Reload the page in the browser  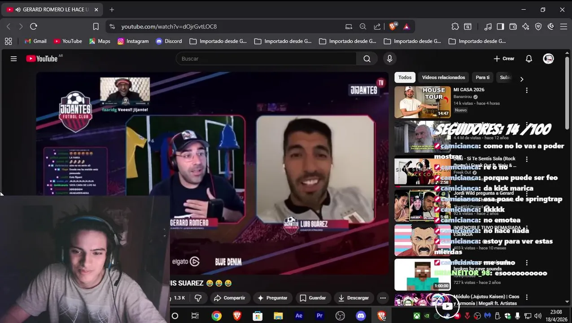(33, 26)
